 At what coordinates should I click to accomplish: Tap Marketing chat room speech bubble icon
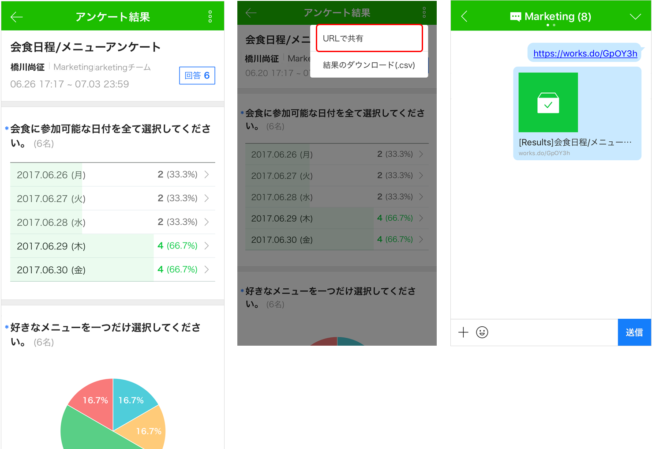pyautogui.click(x=515, y=17)
